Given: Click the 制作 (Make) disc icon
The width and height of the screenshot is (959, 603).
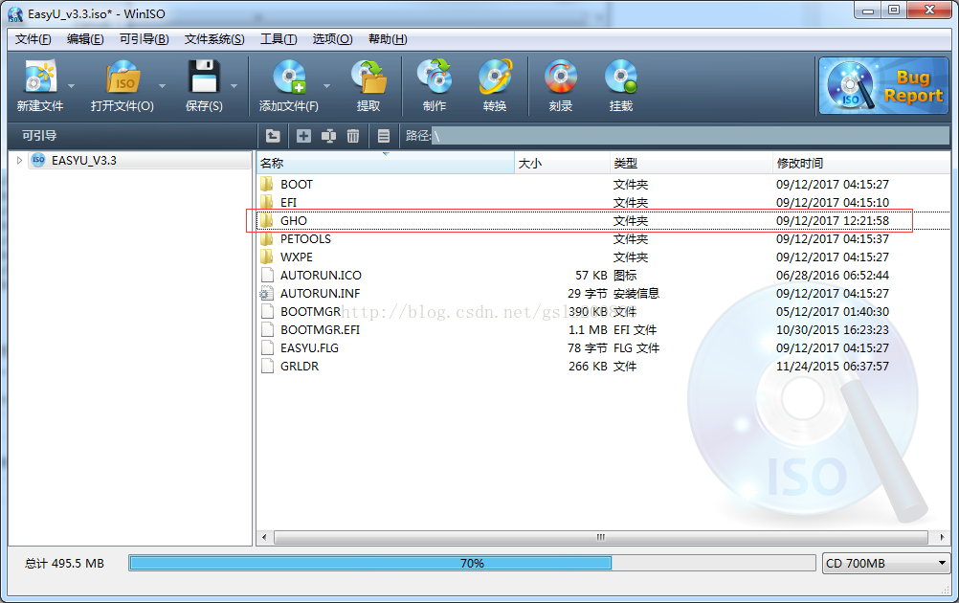Looking at the screenshot, I should pyautogui.click(x=435, y=78).
